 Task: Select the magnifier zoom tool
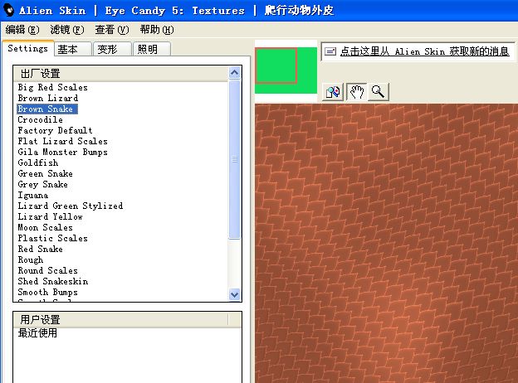coord(379,92)
